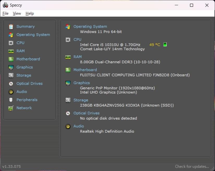Click the Graphics monitor icon in sidebar

(x=11, y=67)
